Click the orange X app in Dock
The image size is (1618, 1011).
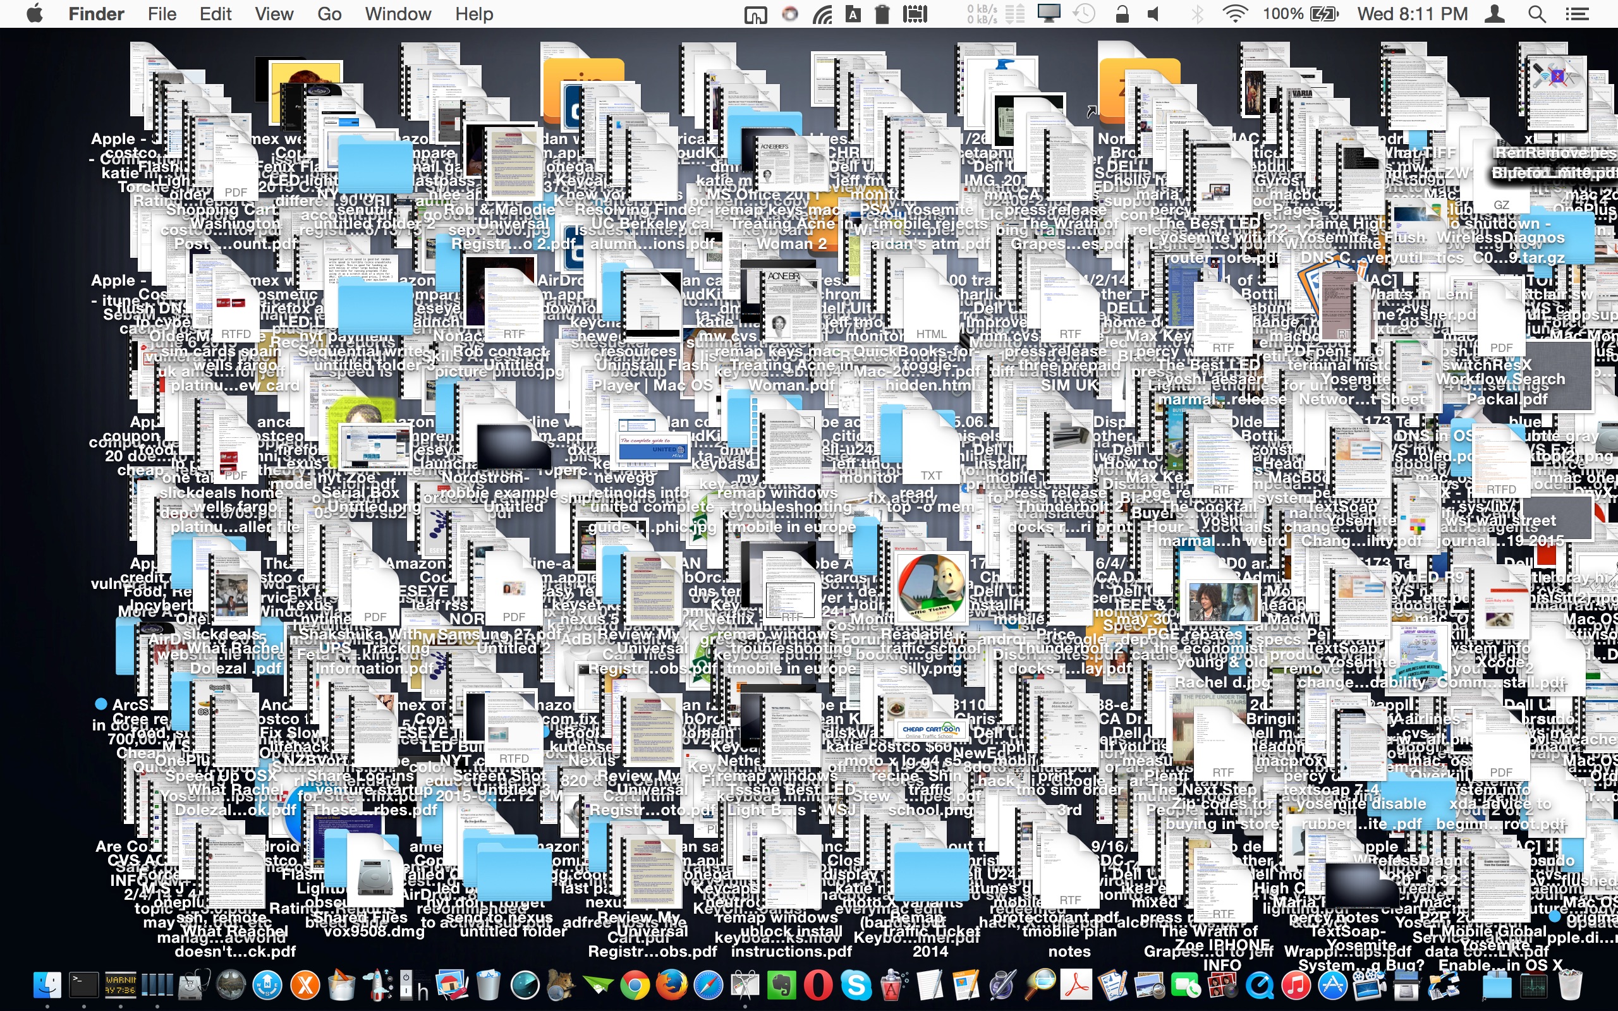click(305, 985)
